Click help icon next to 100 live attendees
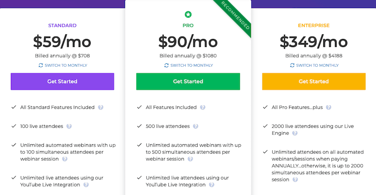The height and width of the screenshot is (195, 376). 69,126
